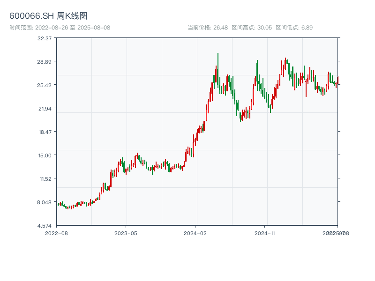Select the 当前价格 26.48 label
375x281 pixels.
click(208, 28)
